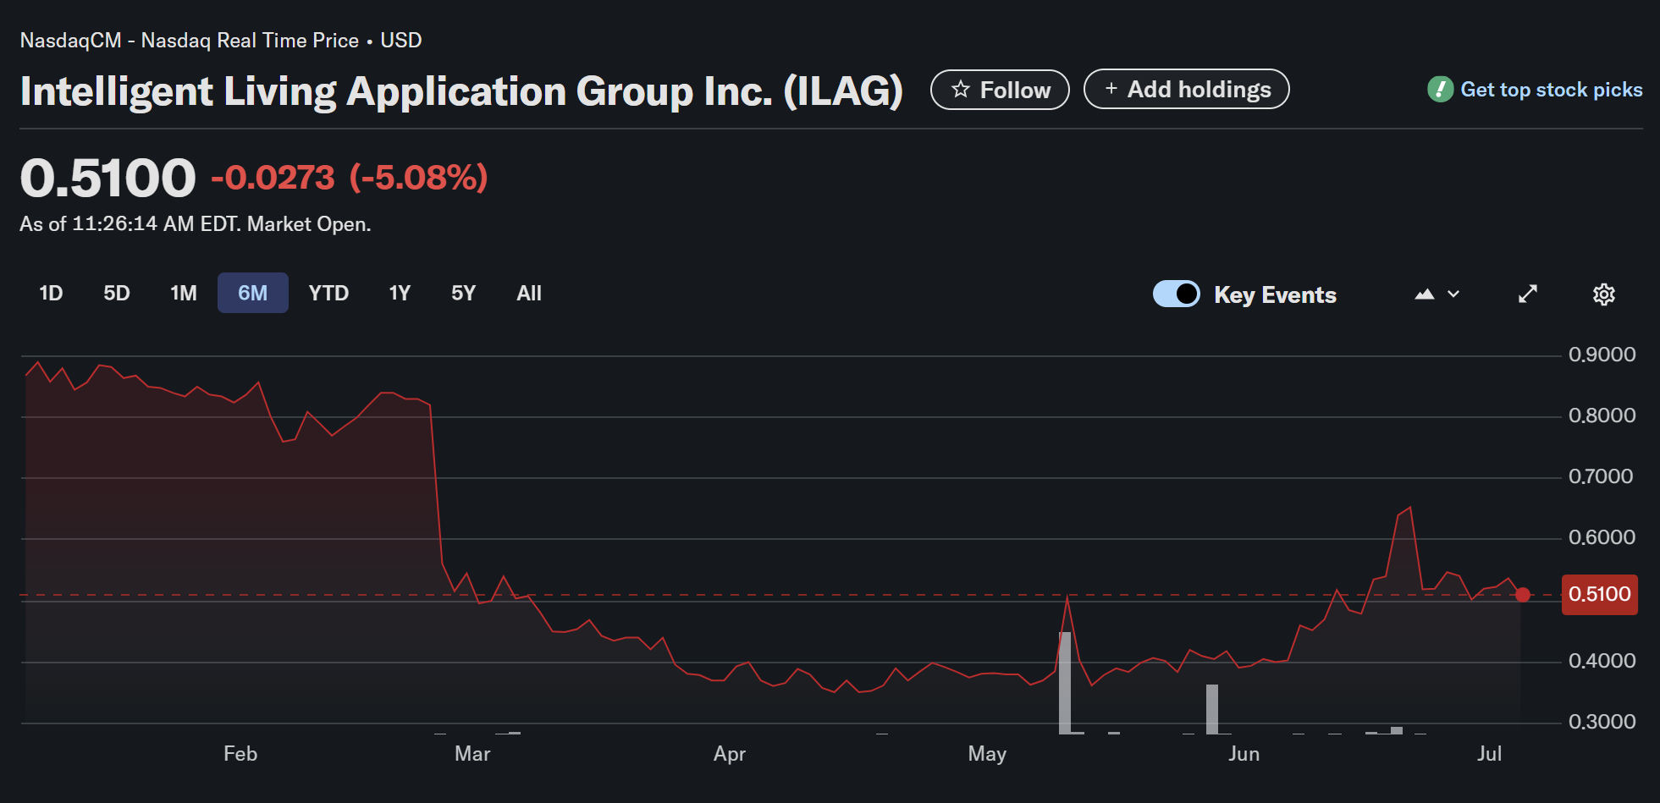Screen dimensions: 1660x803
Task: Click the Add holdings button
Action: [1186, 89]
